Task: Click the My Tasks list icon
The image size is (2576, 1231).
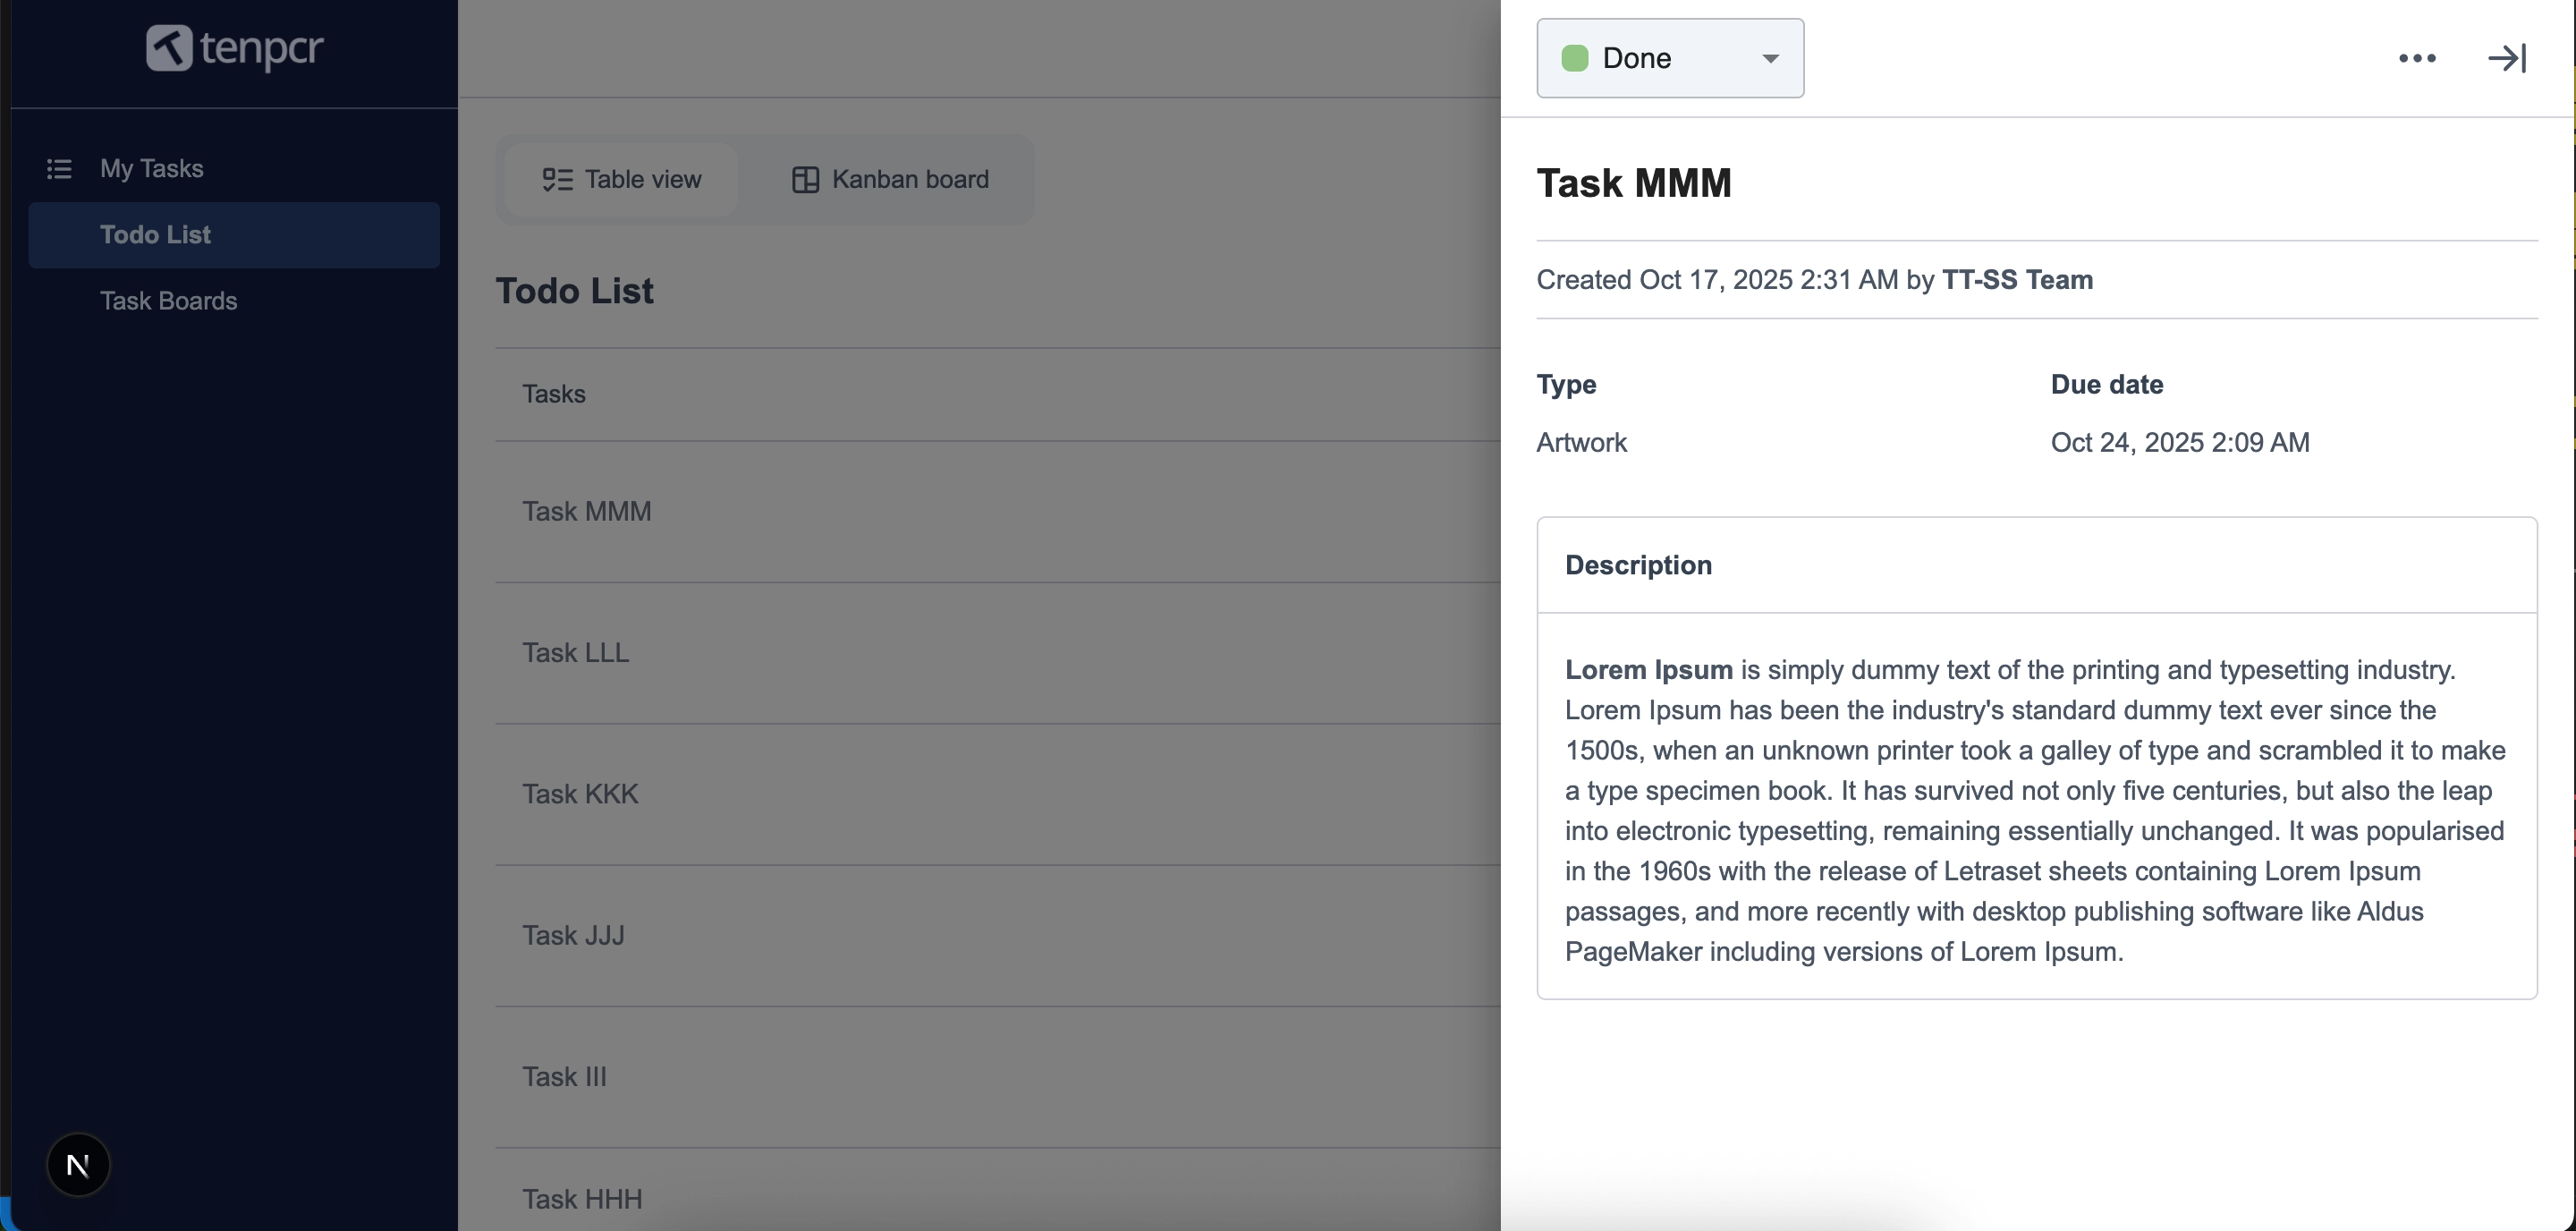Action: [59, 168]
